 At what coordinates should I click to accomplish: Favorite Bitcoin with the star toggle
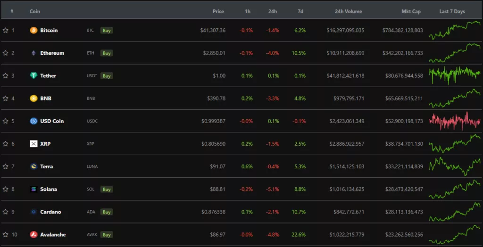click(6, 30)
